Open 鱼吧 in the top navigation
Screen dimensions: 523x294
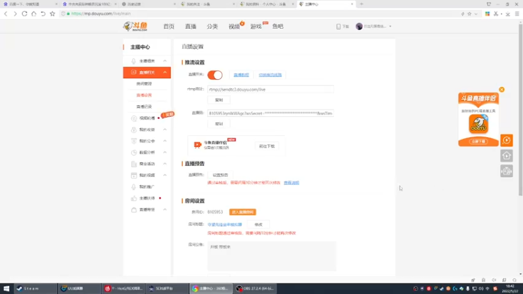[x=277, y=26]
